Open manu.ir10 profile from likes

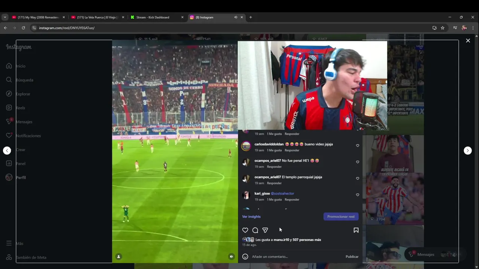(281, 240)
